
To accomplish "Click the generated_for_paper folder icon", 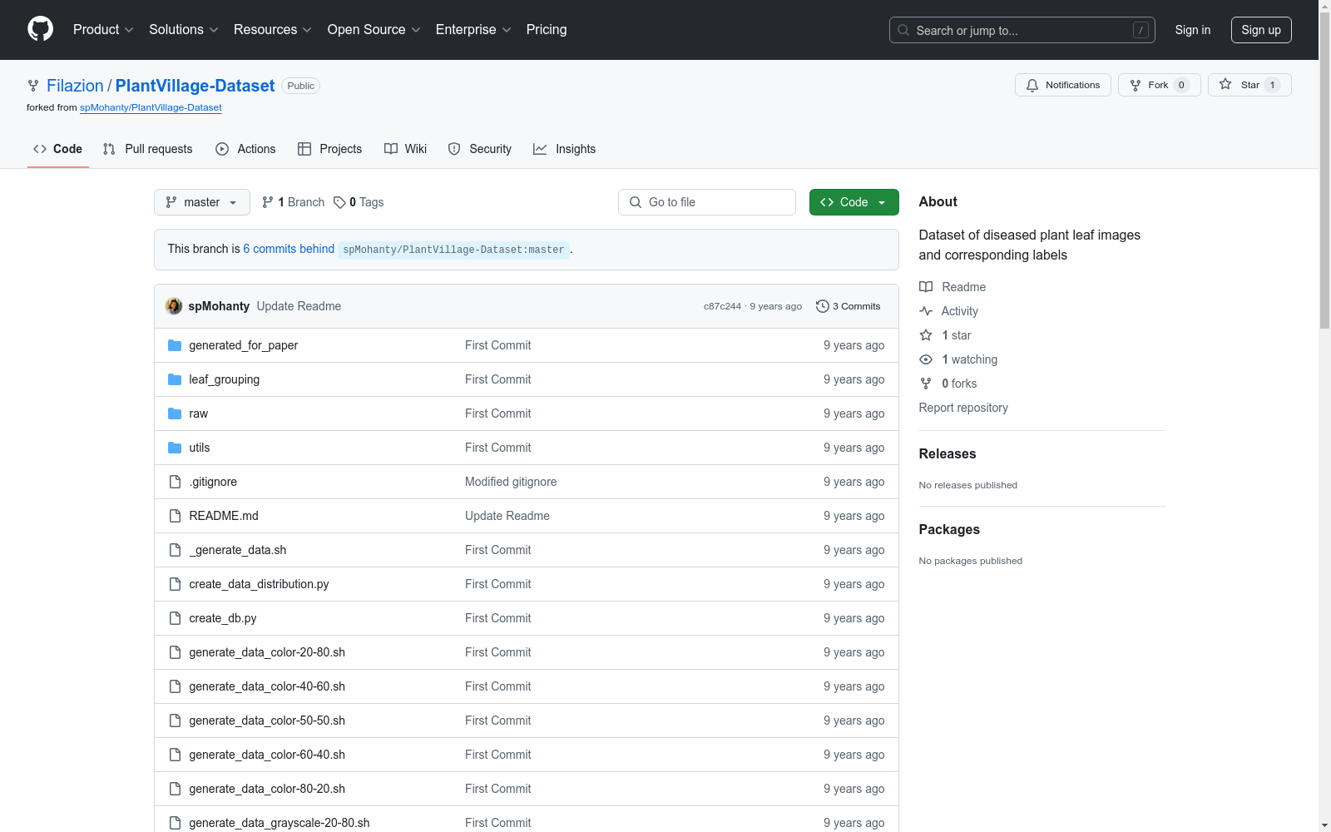I will click(175, 345).
